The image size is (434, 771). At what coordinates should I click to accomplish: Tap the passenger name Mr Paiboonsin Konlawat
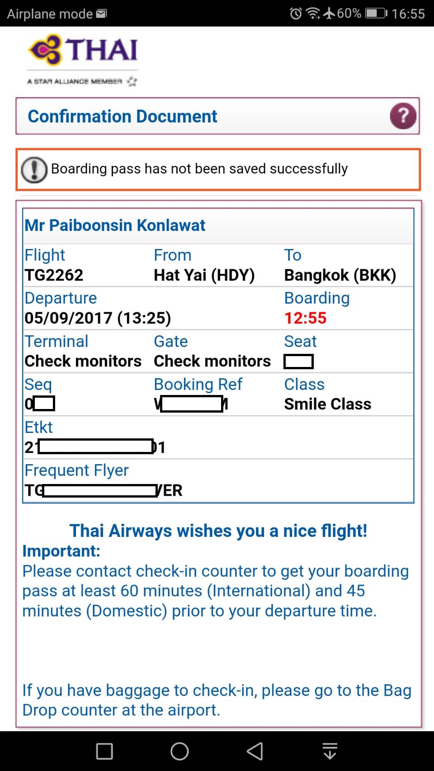(x=115, y=225)
